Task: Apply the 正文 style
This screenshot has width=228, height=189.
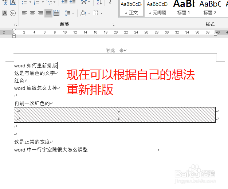Action: click(x=131, y=8)
